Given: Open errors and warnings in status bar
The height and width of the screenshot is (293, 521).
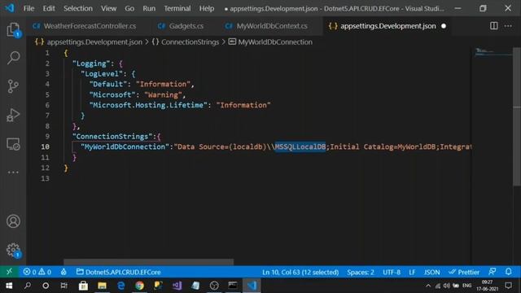Looking at the screenshot, I should 37,272.
